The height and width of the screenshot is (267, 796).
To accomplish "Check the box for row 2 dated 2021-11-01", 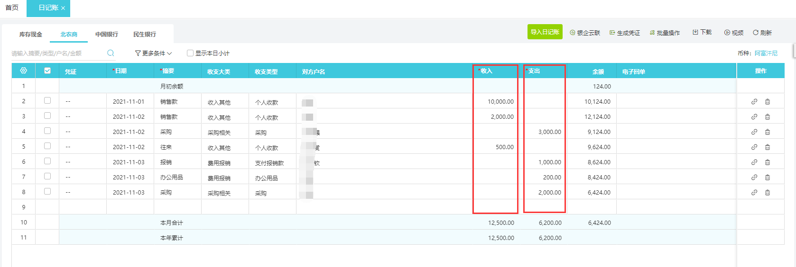I will pos(47,100).
